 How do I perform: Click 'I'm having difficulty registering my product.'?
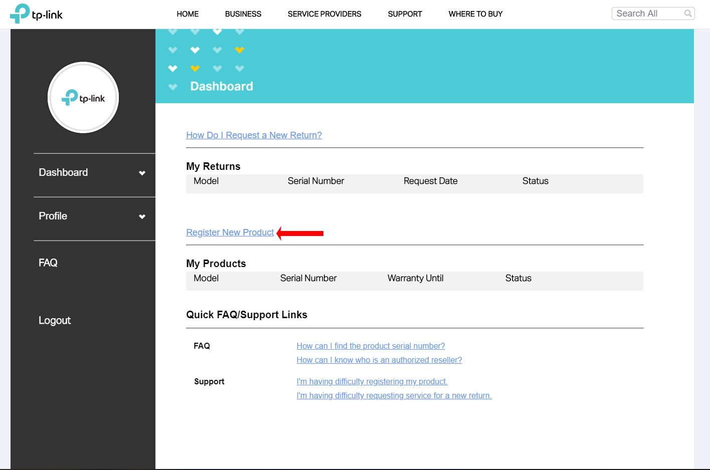click(x=372, y=381)
